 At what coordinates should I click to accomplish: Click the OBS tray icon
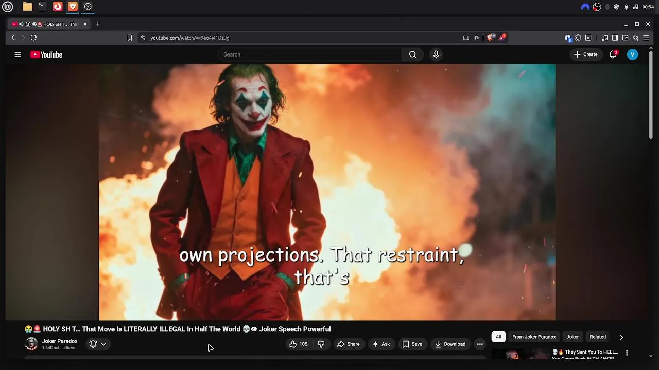(x=597, y=7)
